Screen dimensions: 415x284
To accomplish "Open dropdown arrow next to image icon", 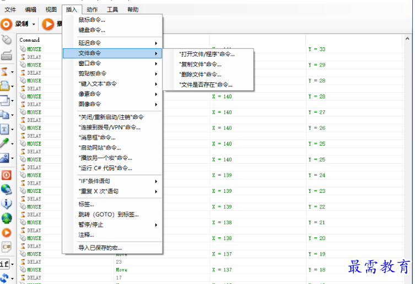I will [x=12, y=158].
